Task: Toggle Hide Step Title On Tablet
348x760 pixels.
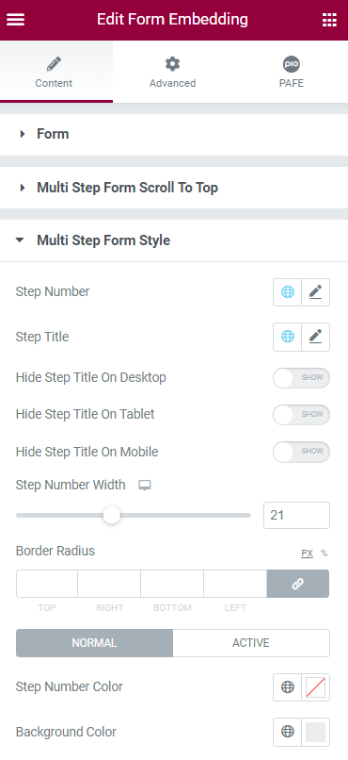Action: click(301, 414)
